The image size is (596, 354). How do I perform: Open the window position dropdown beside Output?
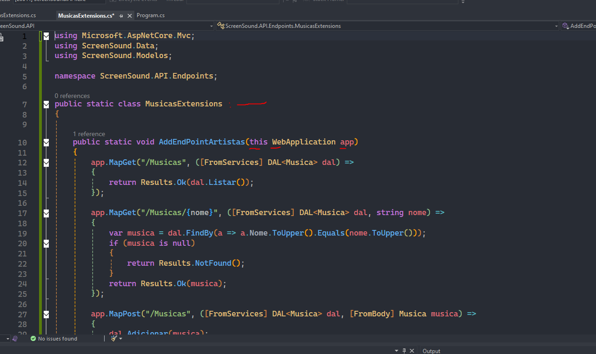click(x=397, y=351)
